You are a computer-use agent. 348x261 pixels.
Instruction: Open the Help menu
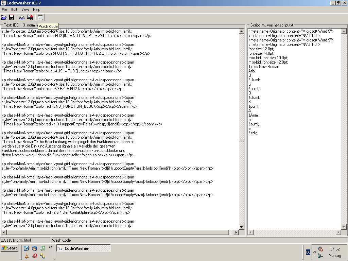[x=36, y=10]
